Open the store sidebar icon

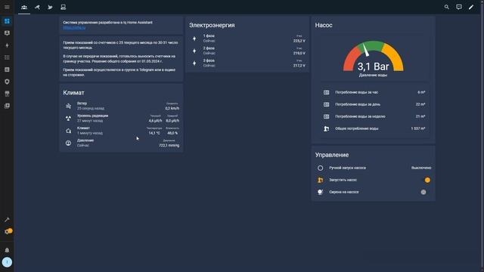tap(7, 94)
